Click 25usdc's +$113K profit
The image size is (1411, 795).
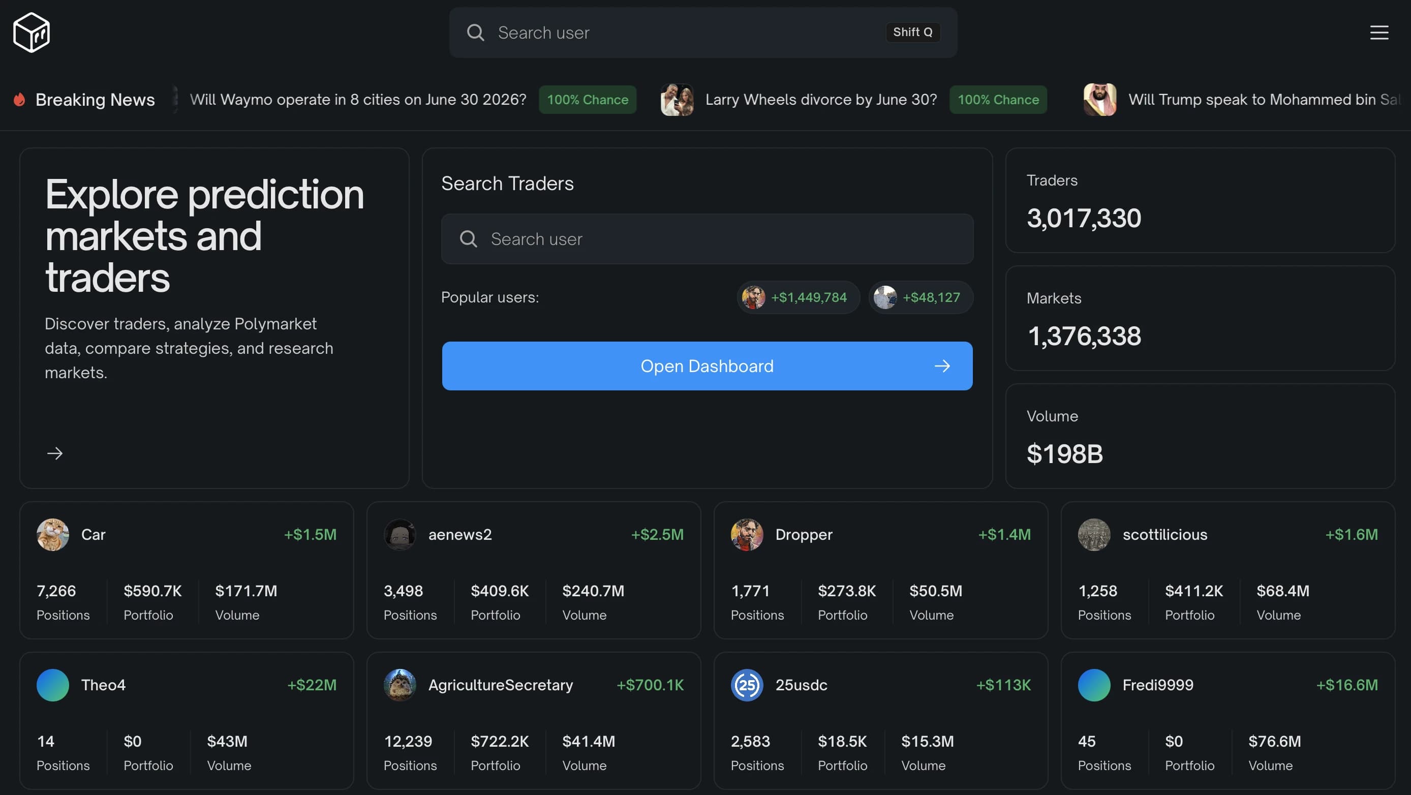pyautogui.click(x=1003, y=685)
